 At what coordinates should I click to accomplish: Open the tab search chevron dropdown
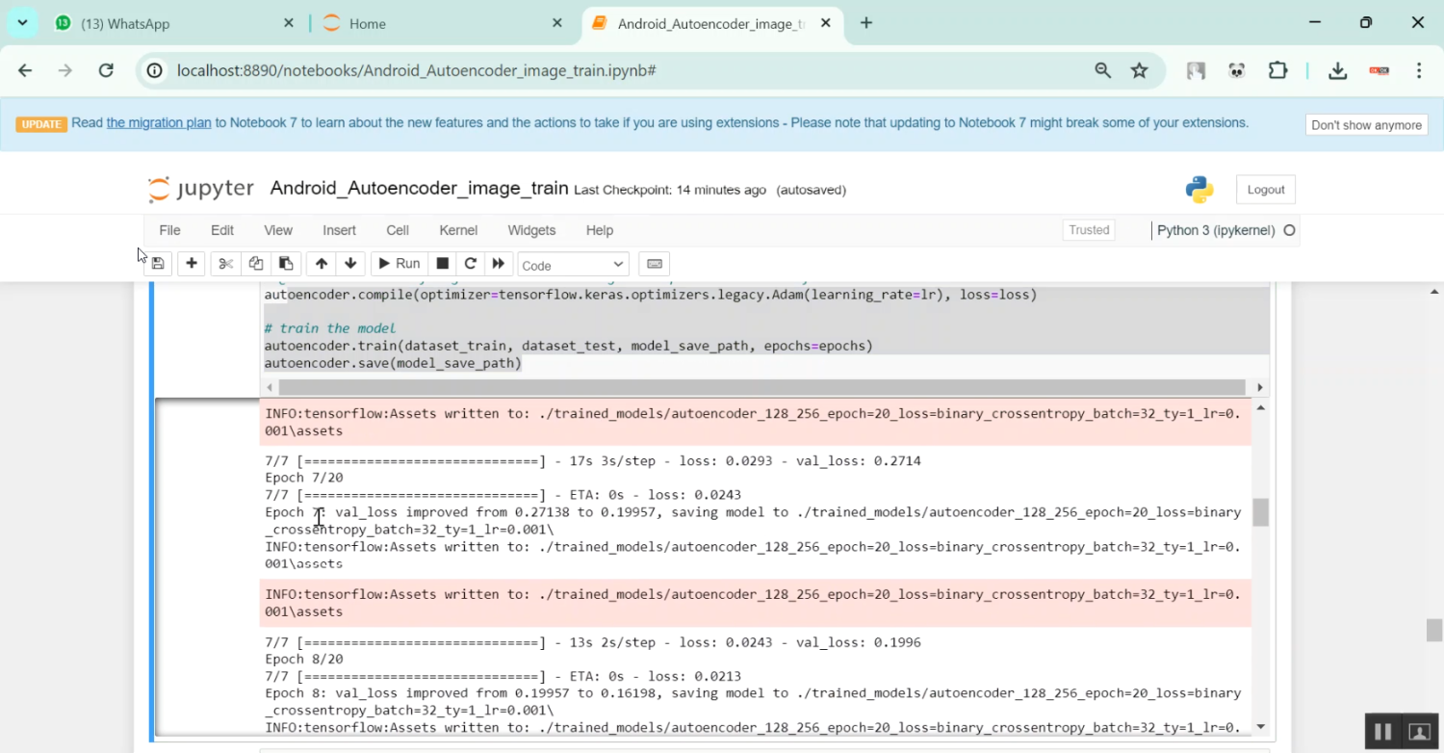[22, 23]
